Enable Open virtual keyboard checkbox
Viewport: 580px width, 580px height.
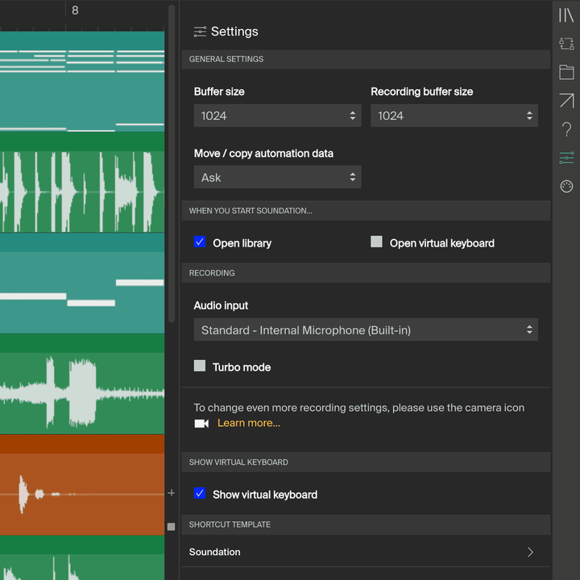pyautogui.click(x=376, y=242)
